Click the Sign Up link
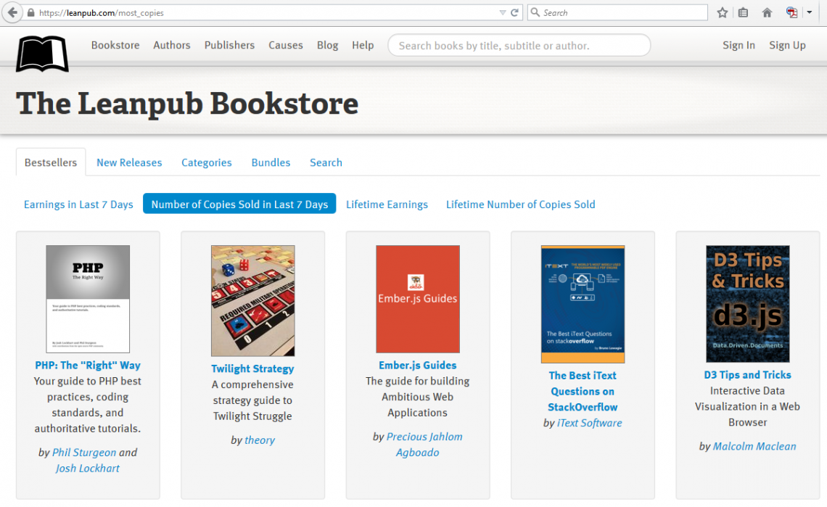The width and height of the screenshot is (827, 507). pos(787,45)
